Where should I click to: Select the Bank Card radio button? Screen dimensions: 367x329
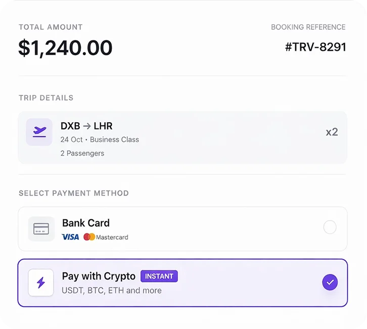330,227
